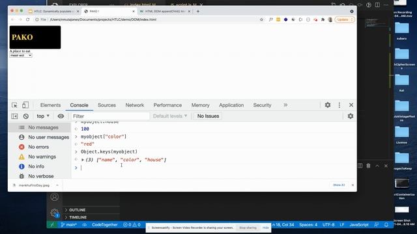Click main* git branch in status bar
Viewport: 417px width, 234px height.
tap(69, 225)
